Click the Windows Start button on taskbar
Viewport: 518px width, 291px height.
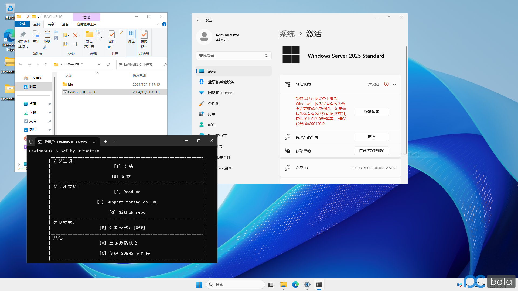point(199,285)
